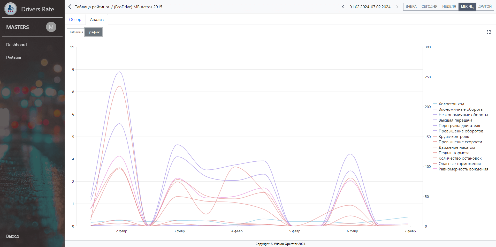Choose ВЧЕРА period
The height and width of the screenshot is (247, 496).
(411, 7)
